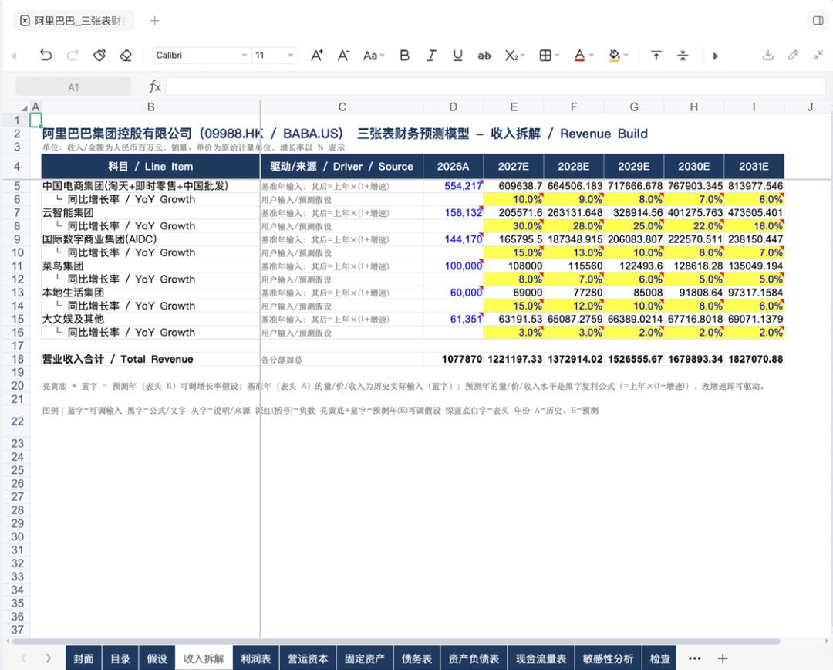Open the fill color yellow swatch
The width and height of the screenshot is (833, 670).
614,56
